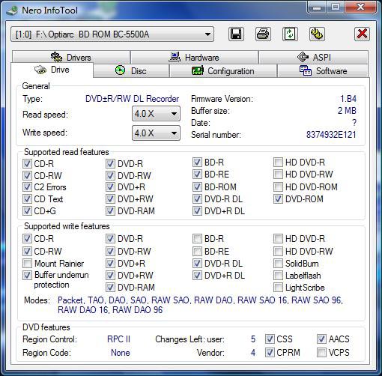Toggle DVD-RAM write feature checkbox
The width and height of the screenshot is (382, 376).
110,288
